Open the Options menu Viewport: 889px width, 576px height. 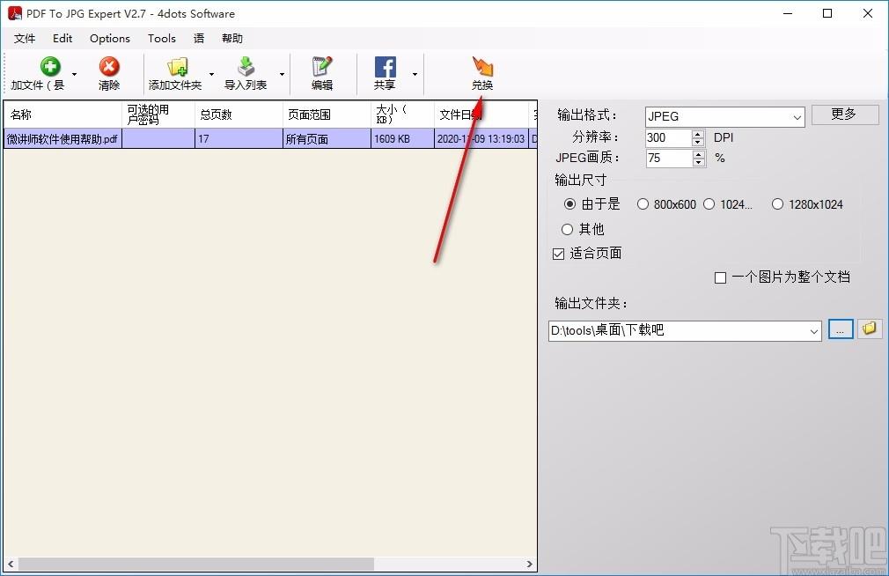[110, 38]
